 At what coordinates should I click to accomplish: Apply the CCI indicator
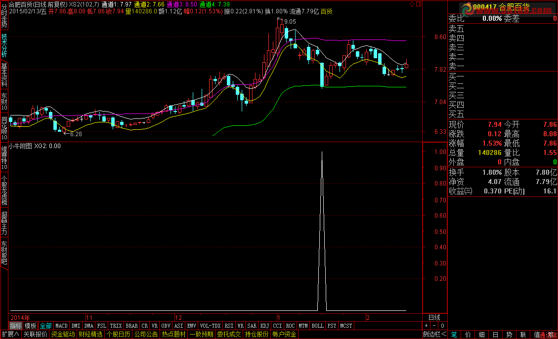click(278, 326)
